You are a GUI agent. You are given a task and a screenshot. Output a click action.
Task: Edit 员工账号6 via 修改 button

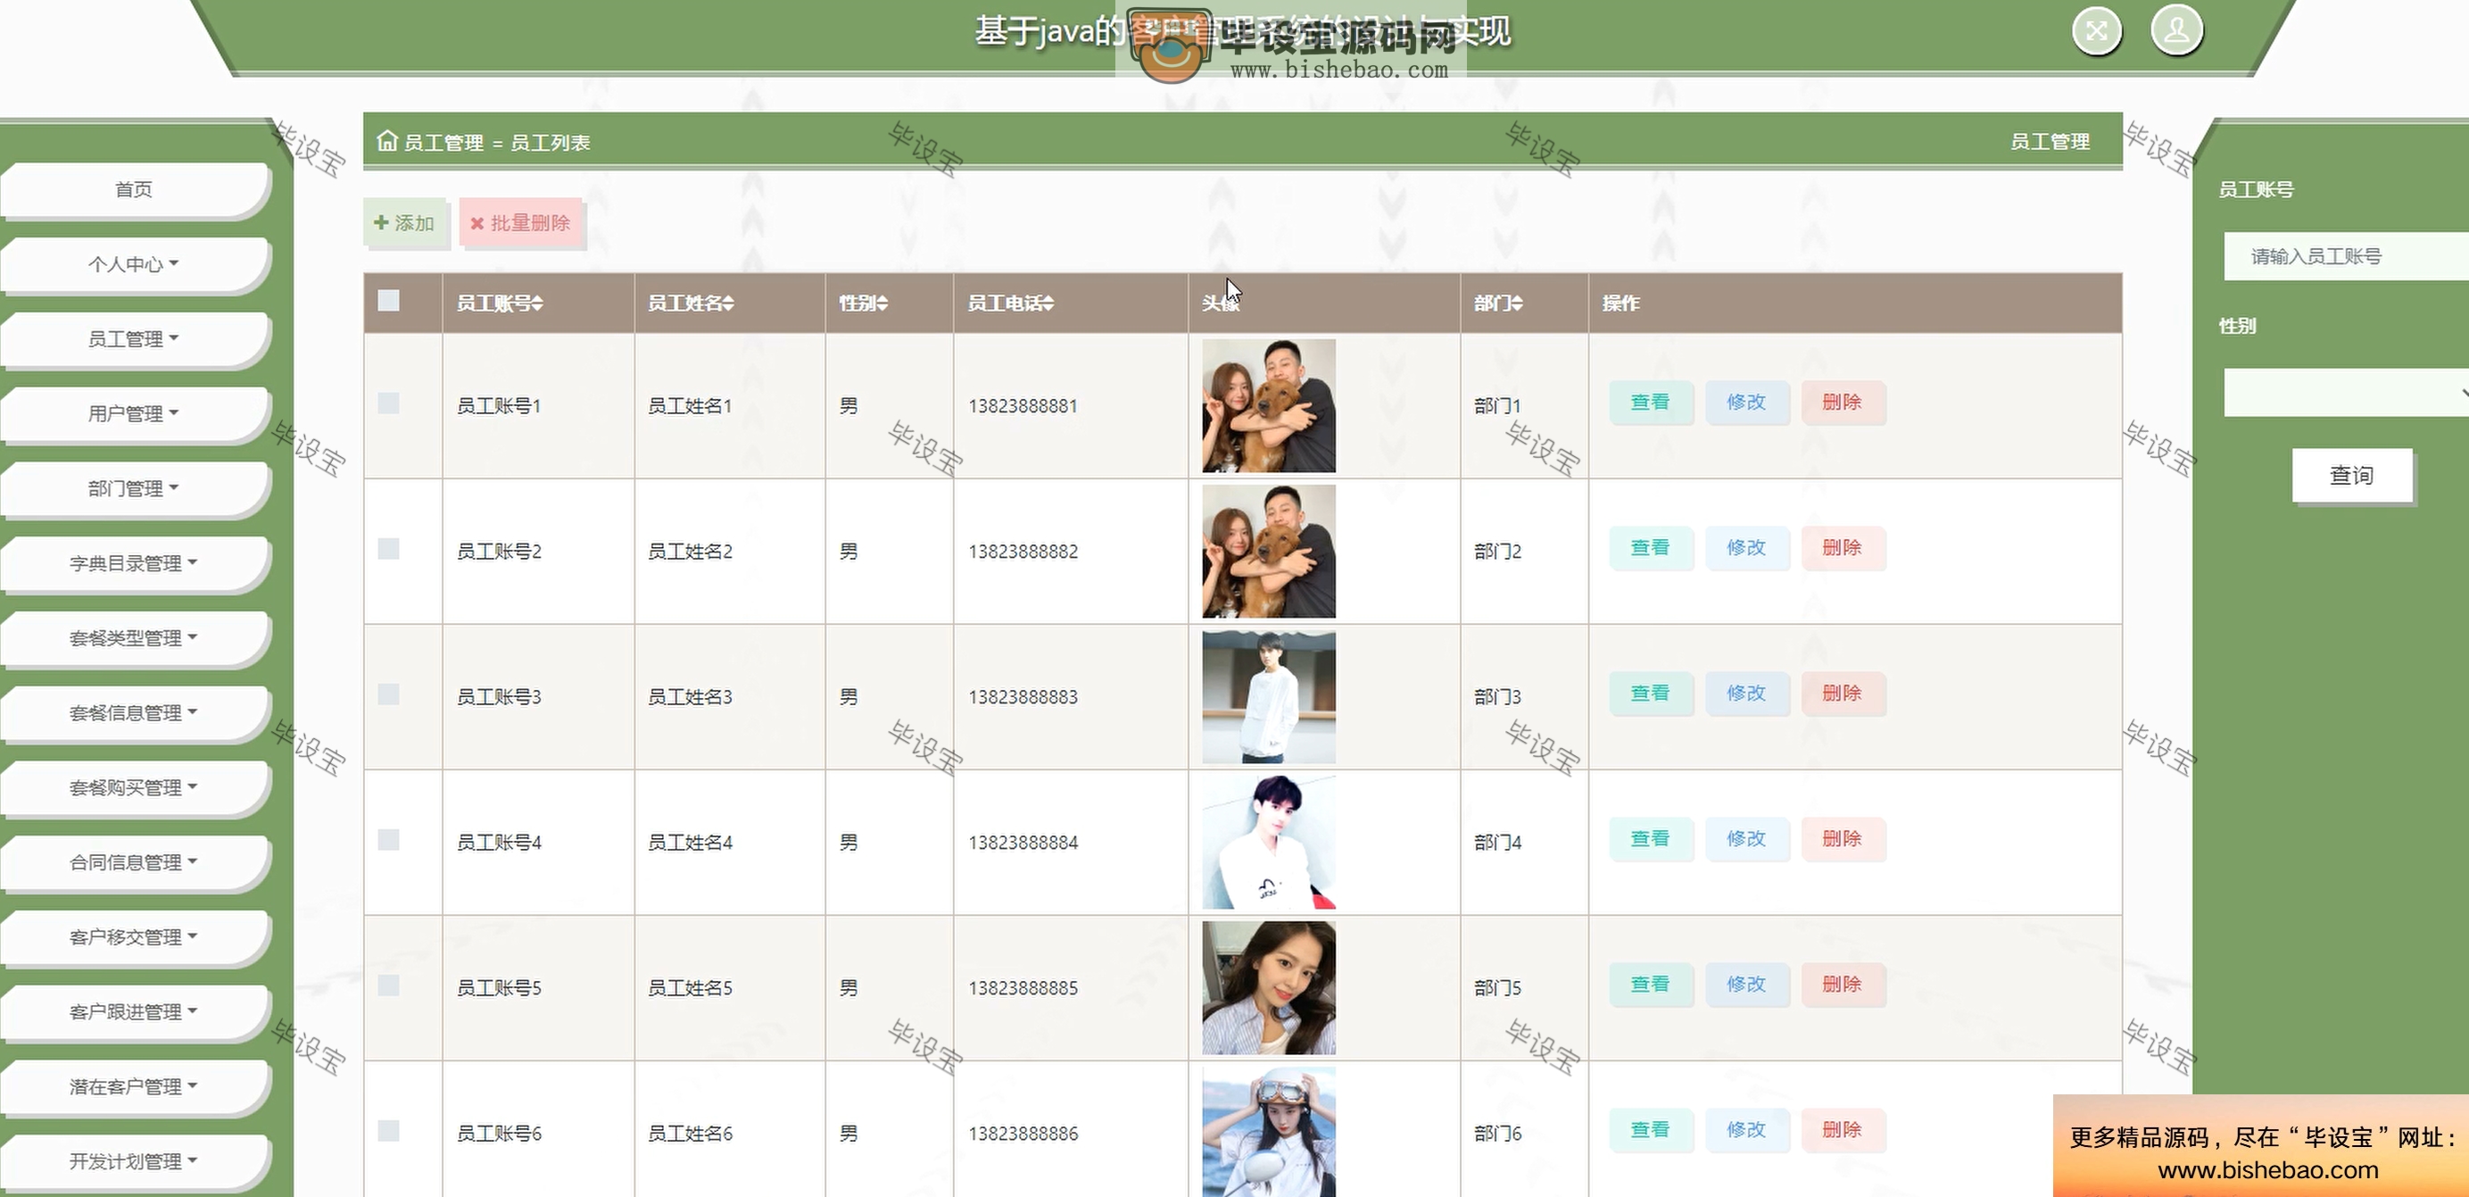coord(1746,1130)
